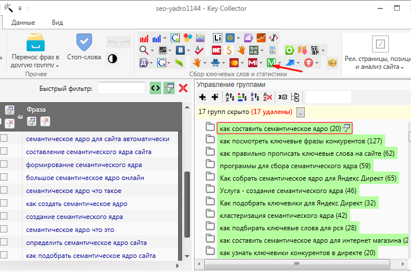Select group 'кластеризация семантического ядра (42)'

283,216
